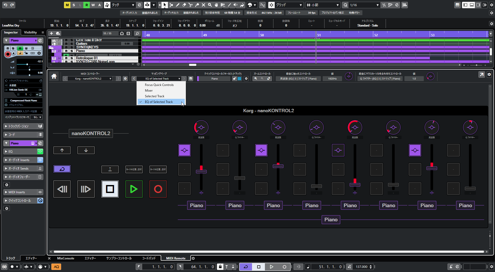Expand the EQ inspector section
This screenshot has width=495, height=272.
click(20, 152)
